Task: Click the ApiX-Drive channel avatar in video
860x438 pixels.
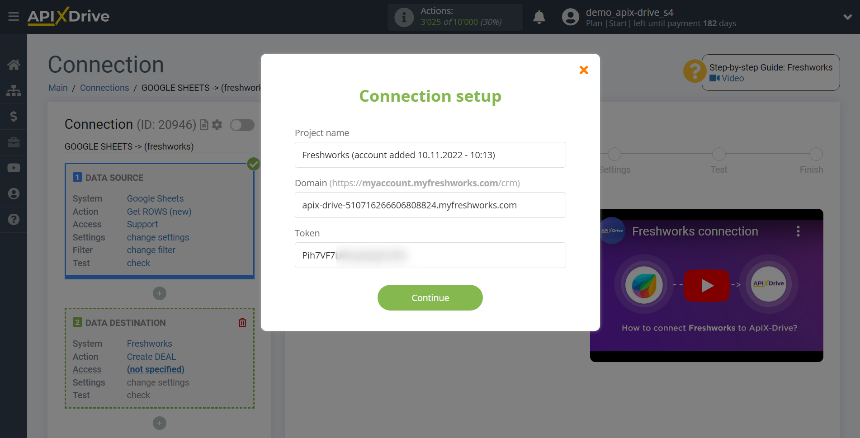Action: 612,231
